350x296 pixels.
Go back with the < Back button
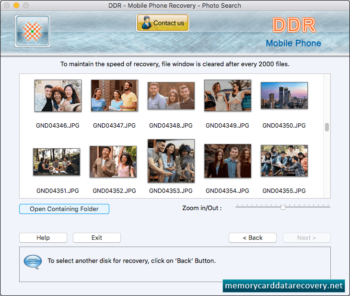(253, 237)
